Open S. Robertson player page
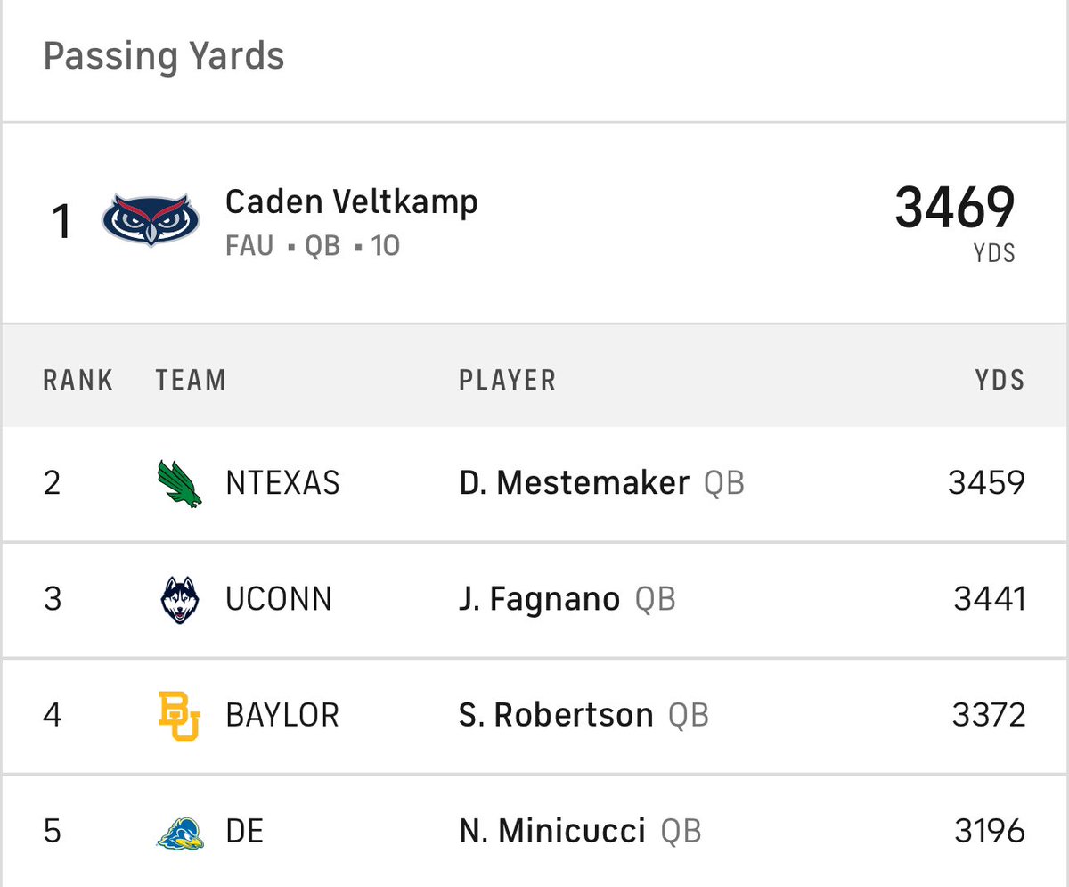Image resolution: width=1069 pixels, height=887 pixels. (x=556, y=715)
